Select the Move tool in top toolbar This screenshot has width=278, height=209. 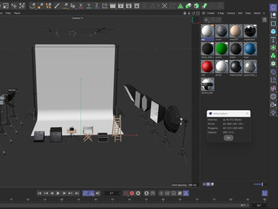point(14,6)
